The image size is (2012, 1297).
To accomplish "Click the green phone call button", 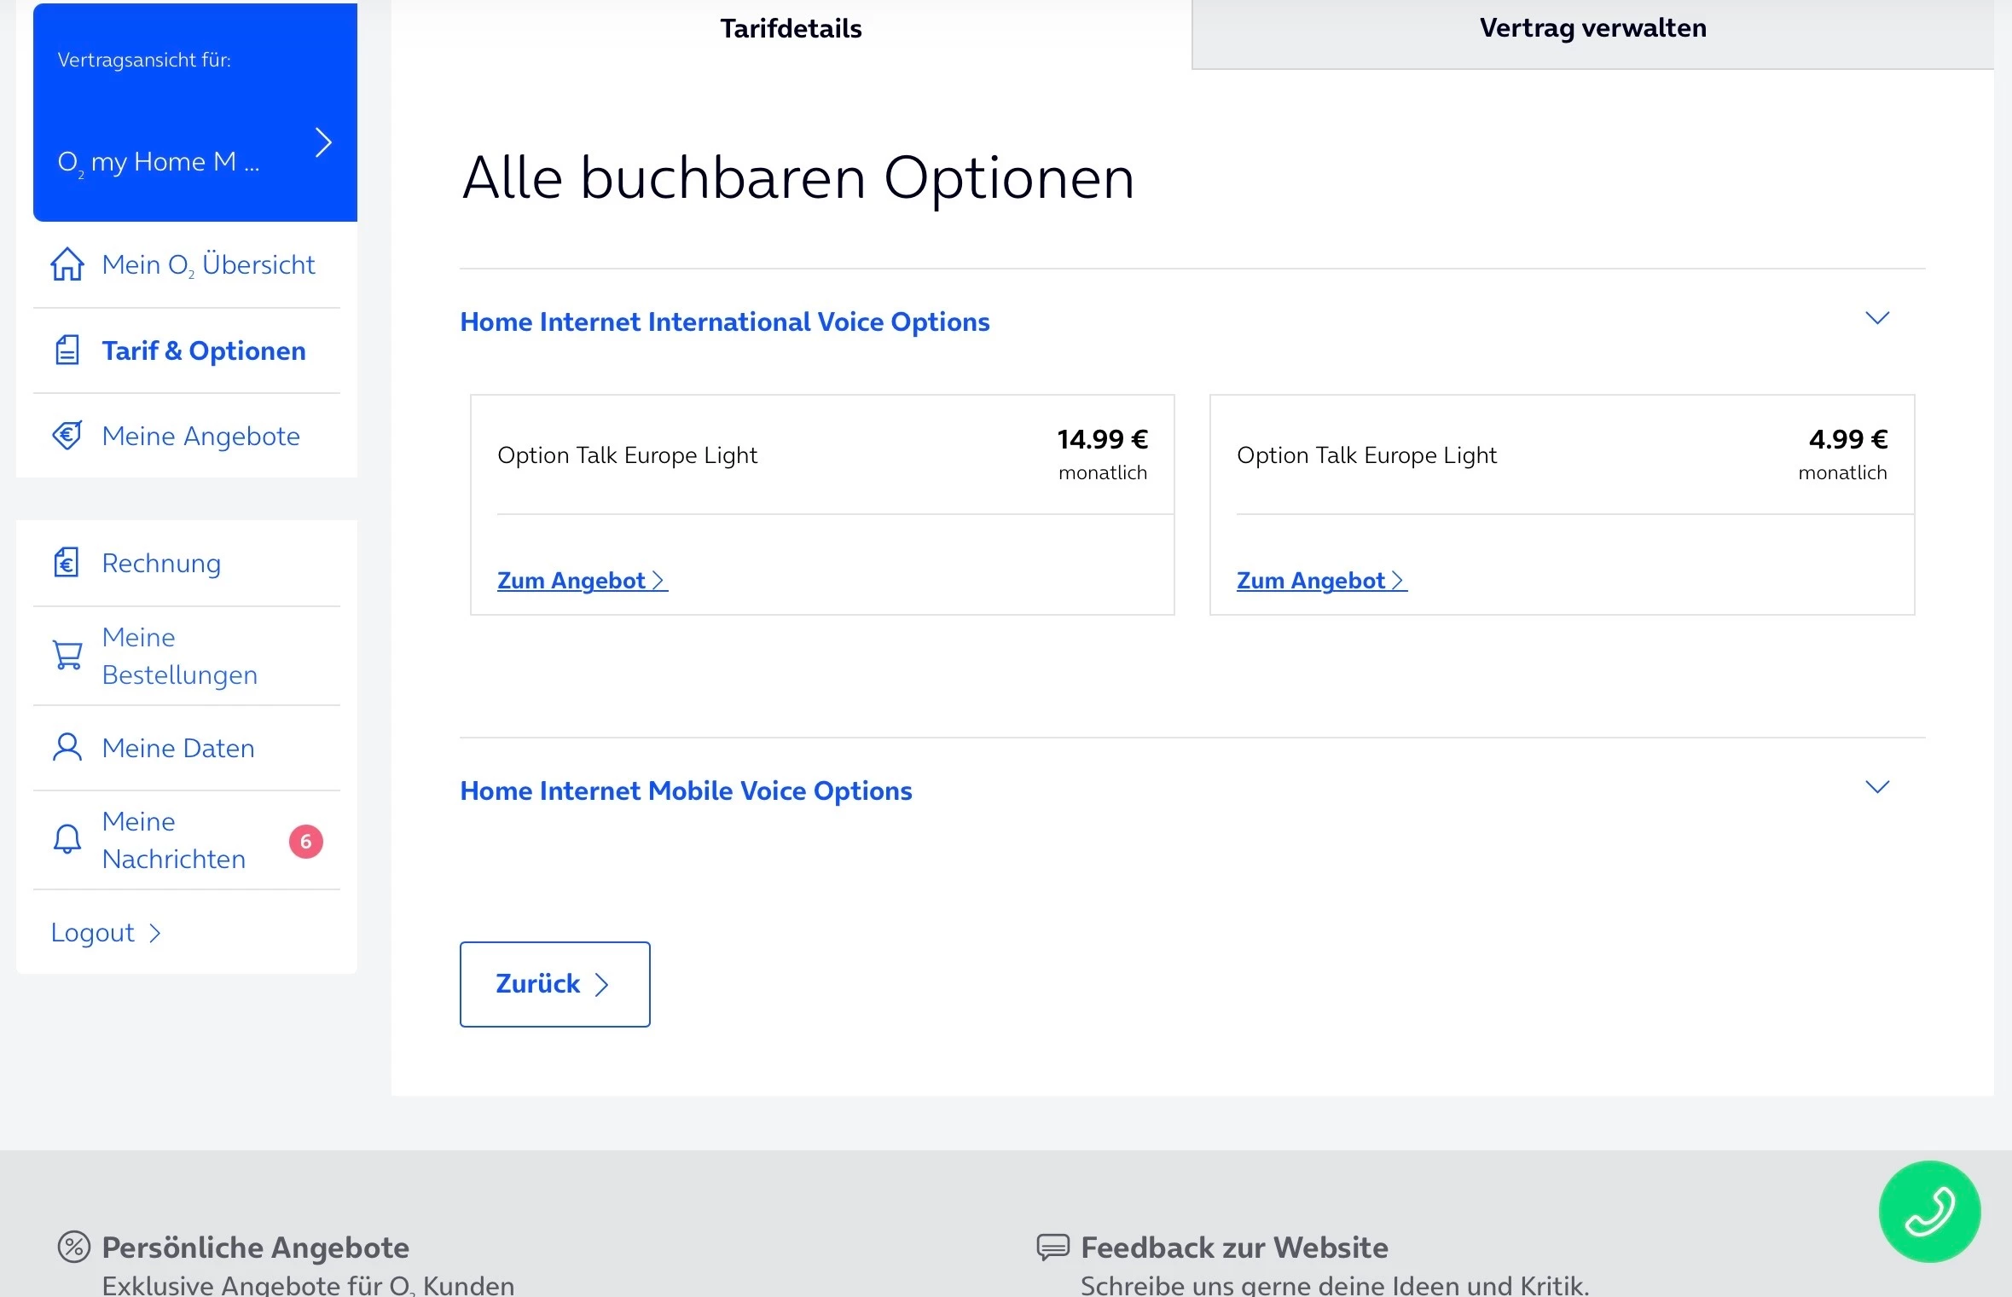I will pyautogui.click(x=1929, y=1211).
